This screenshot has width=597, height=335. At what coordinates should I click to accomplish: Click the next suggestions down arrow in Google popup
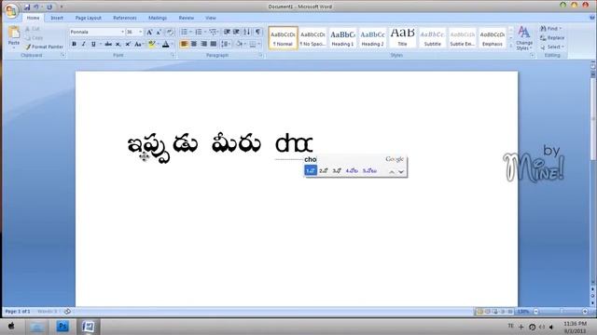coord(401,171)
